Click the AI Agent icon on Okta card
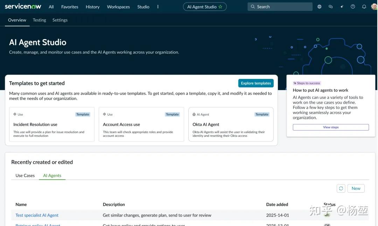The width and height of the screenshot is (378, 226). tap(194, 114)
